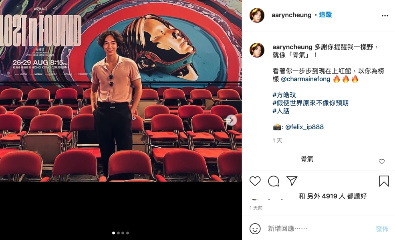Like the post with the heart icon
395x240 pixels.
[255, 181]
